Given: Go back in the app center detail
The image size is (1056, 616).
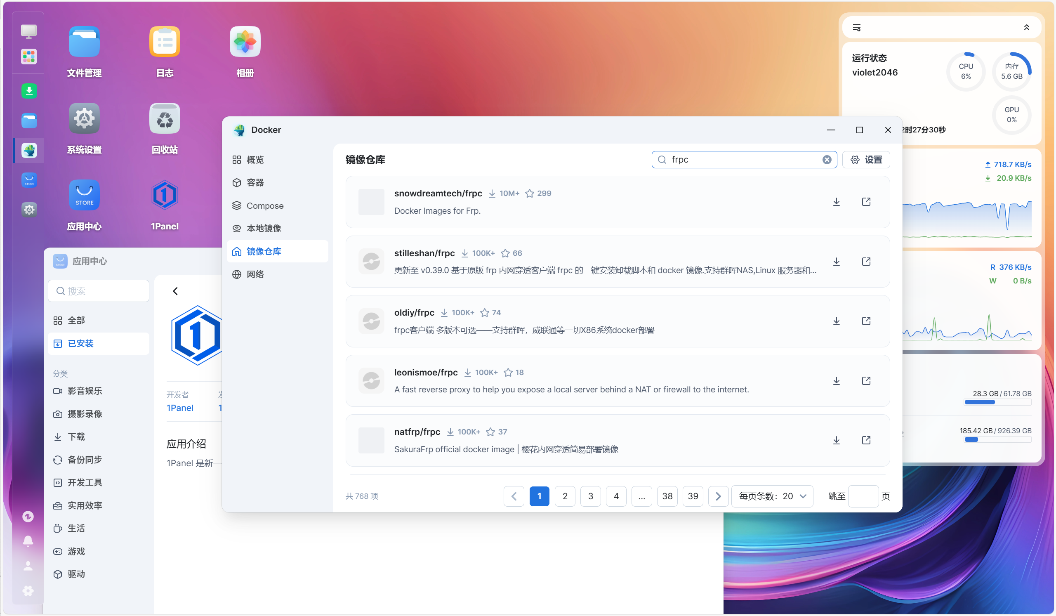Looking at the screenshot, I should coord(175,291).
